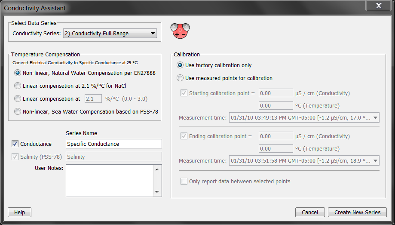Toggle the Conductance checkbox
This screenshot has height=225, width=395.
[x=15, y=144]
